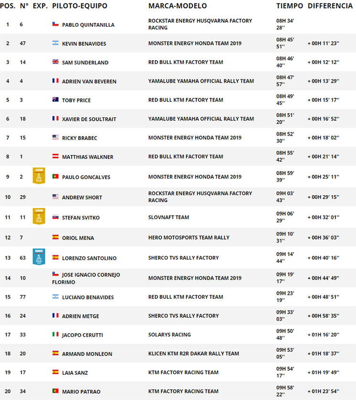Click the EXP. column header

[40, 6]
